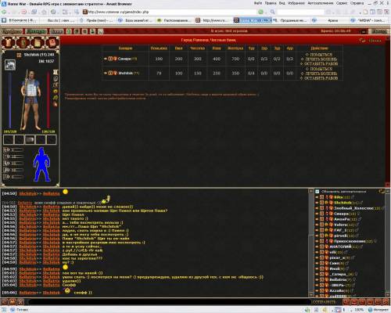Open the leftmost game tab in the top bar
Image resolution: width=391 pixels, height=313 pixels.
(x=12, y=31)
